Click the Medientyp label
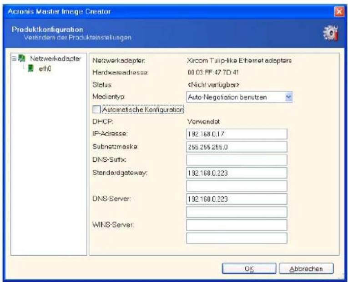 tap(109, 97)
